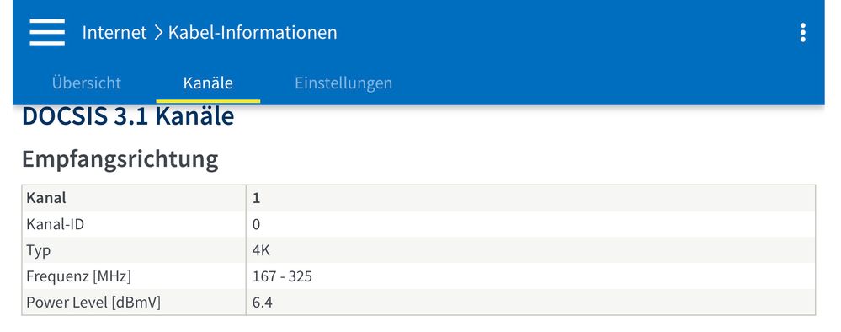The width and height of the screenshot is (841, 332).
Task: Click the breadcrumb chevron separator
Action: click(x=157, y=33)
